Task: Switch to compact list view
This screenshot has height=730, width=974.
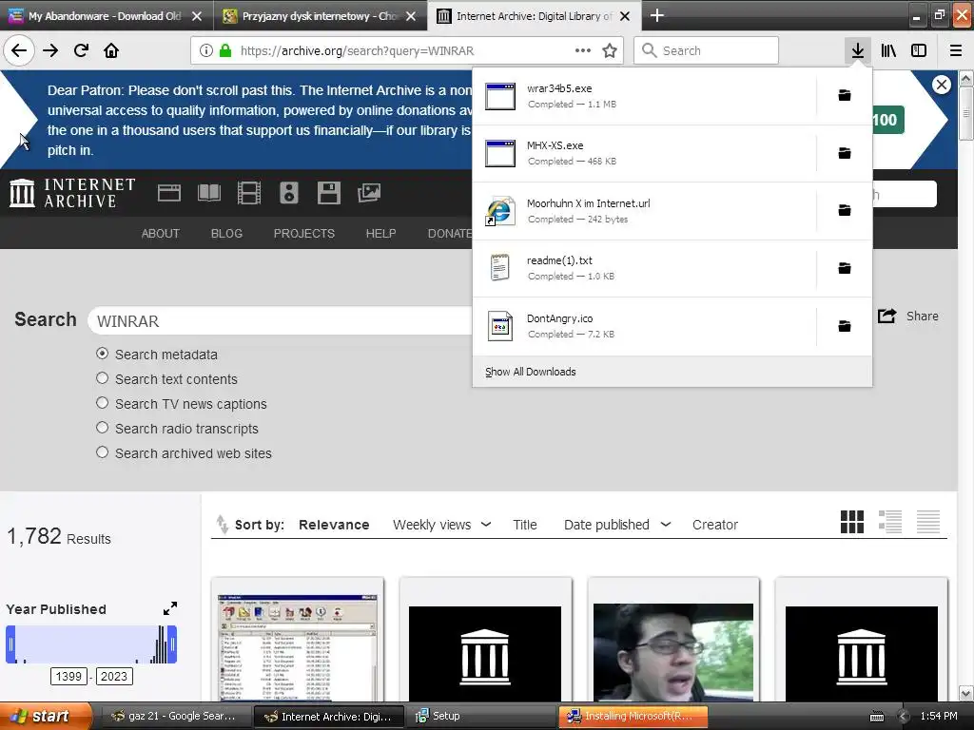Action: pyautogui.click(x=928, y=522)
